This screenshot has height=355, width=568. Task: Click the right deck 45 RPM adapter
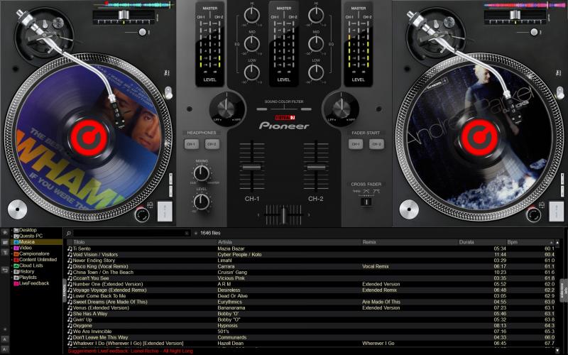pos(409,209)
